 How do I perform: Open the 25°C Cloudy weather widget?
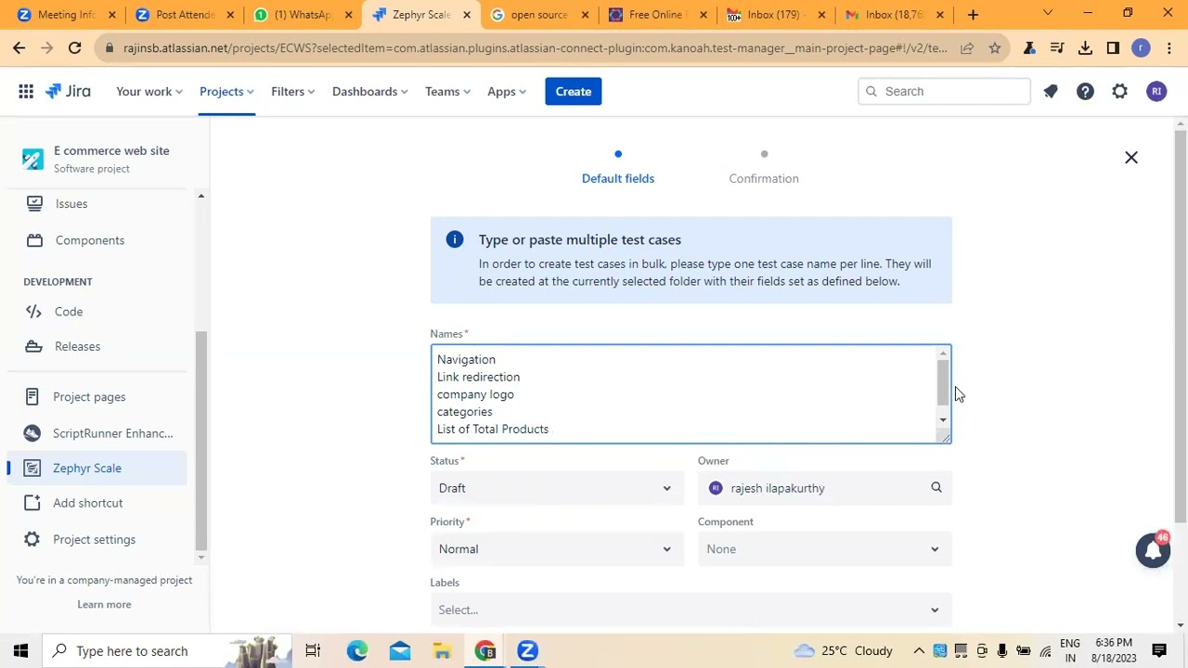point(843,650)
